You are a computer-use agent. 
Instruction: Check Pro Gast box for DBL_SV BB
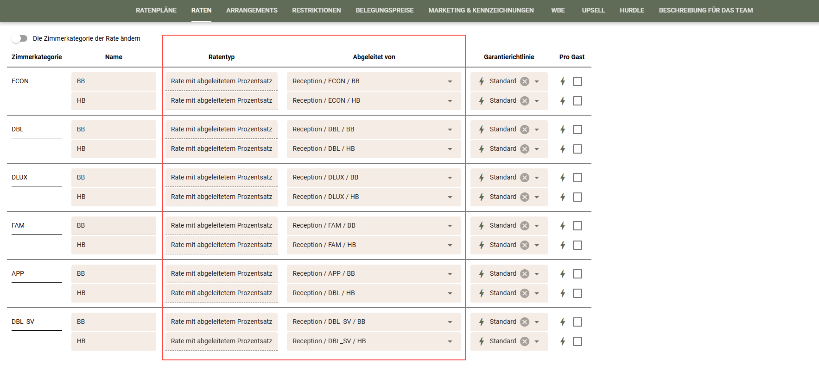click(578, 322)
